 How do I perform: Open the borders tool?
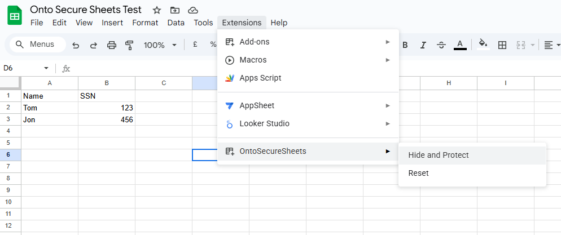(502, 45)
